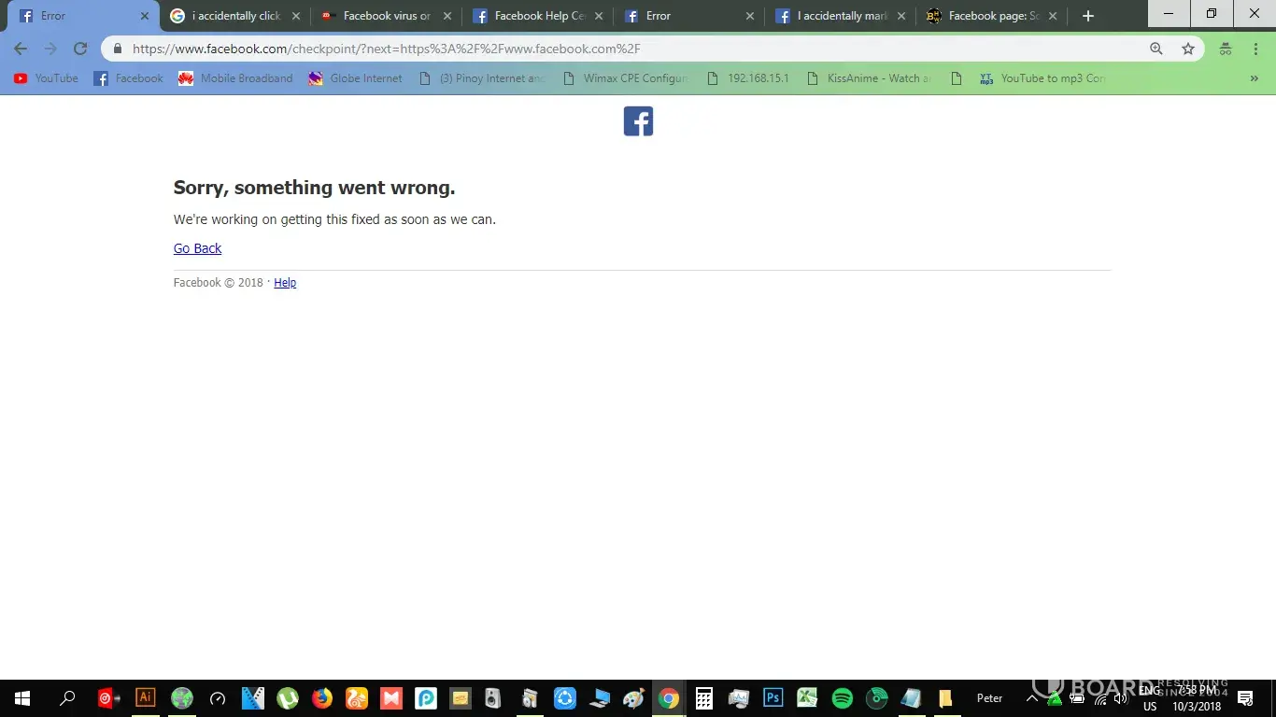Open the blue film-strip video app in taskbar
1276x717 pixels.
coord(252,698)
